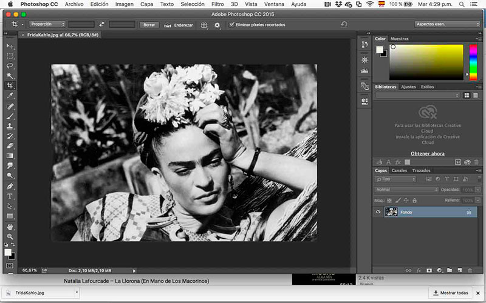Select the Crop tool in the toolbox
The height and width of the screenshot is (303, 486).
point(10,85)
